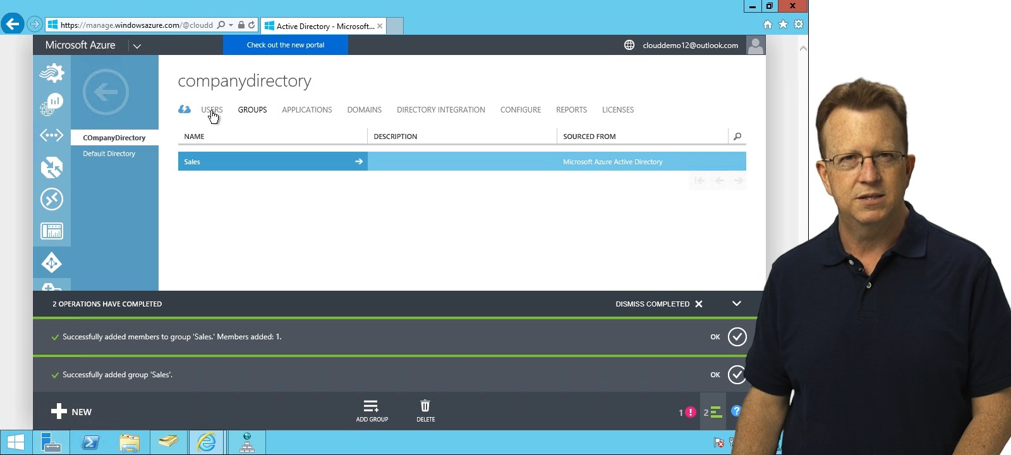Image resolution: width=1011 pixels, height=455 pixels.
Task: Switch to the REPORTS tab
Action: 572,110
